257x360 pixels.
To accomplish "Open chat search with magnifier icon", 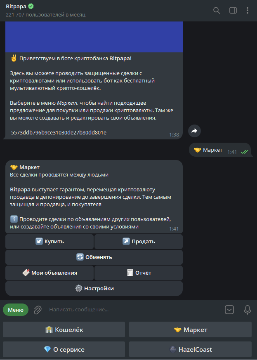I will [x=217, y=10].
